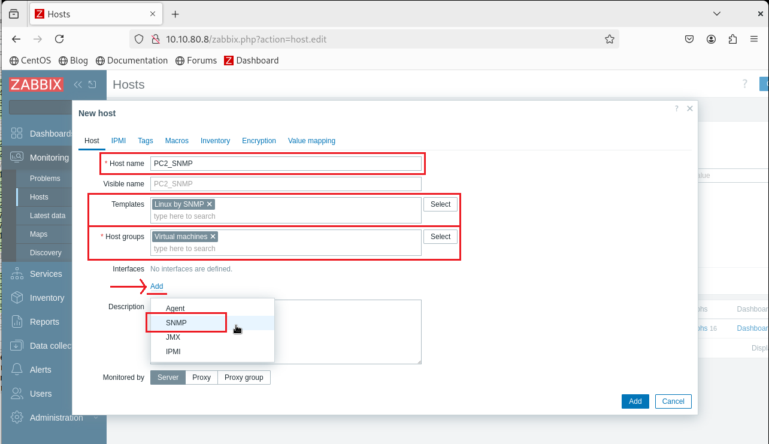This screenshot has width=769, height=444.
Task: Remove the Virtual machines host group tag
Action: pos(213,237)
